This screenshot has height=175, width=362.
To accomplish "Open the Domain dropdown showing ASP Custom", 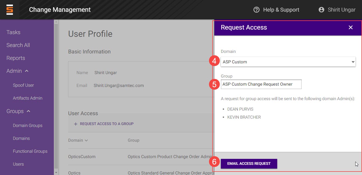I will pyautogui.click(x=288, y=62).
